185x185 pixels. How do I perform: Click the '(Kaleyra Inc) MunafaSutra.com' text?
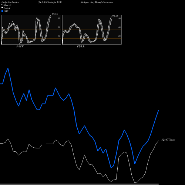pos(97,2)
